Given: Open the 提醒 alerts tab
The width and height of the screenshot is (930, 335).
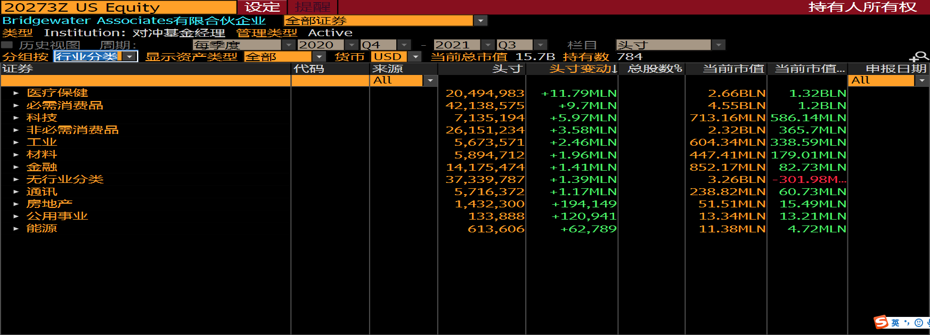Looking at the screenshot, I should point(313,7).
